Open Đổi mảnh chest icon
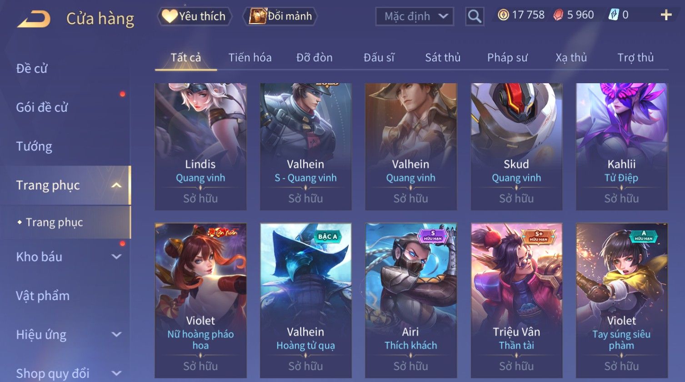This screenshot has height=382, width=685. pyautogui.click(x=258, y=16)
